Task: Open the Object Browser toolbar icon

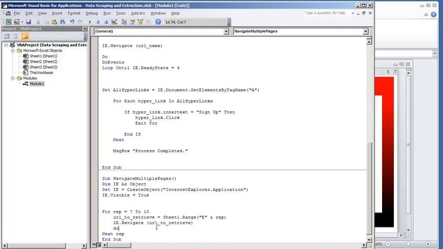Action: tap(140, 21)
